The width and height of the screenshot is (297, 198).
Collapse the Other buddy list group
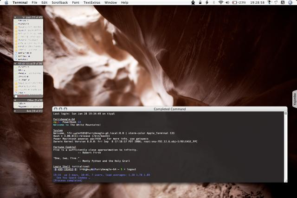click(x=15, y=100)
